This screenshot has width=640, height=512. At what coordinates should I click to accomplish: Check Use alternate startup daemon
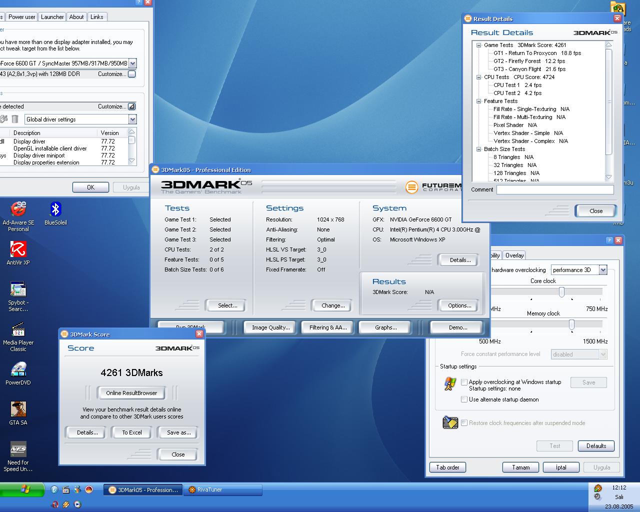[464, 399]
